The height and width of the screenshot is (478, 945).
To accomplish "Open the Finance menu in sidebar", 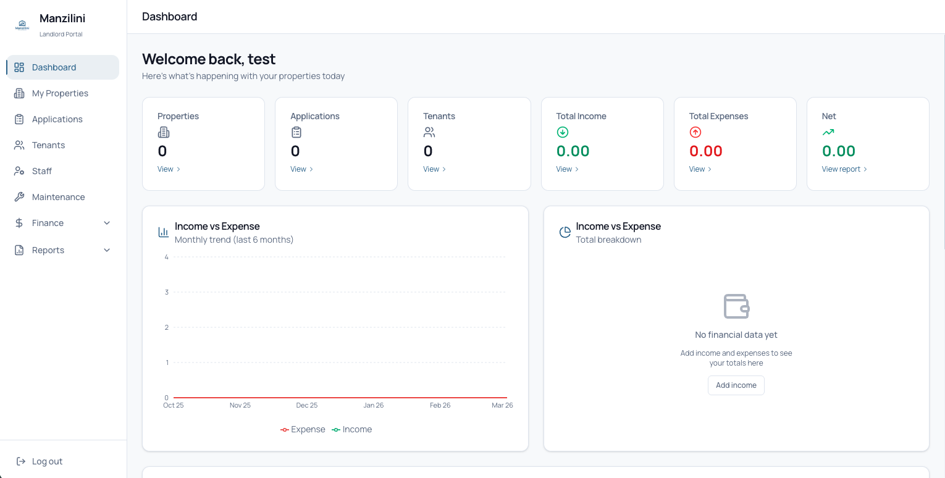I will click(48, 223).
